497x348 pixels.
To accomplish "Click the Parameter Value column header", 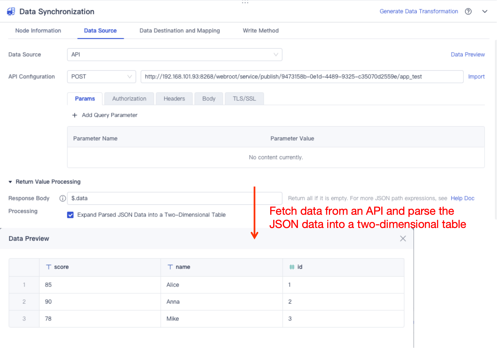I will coord(292,139).
